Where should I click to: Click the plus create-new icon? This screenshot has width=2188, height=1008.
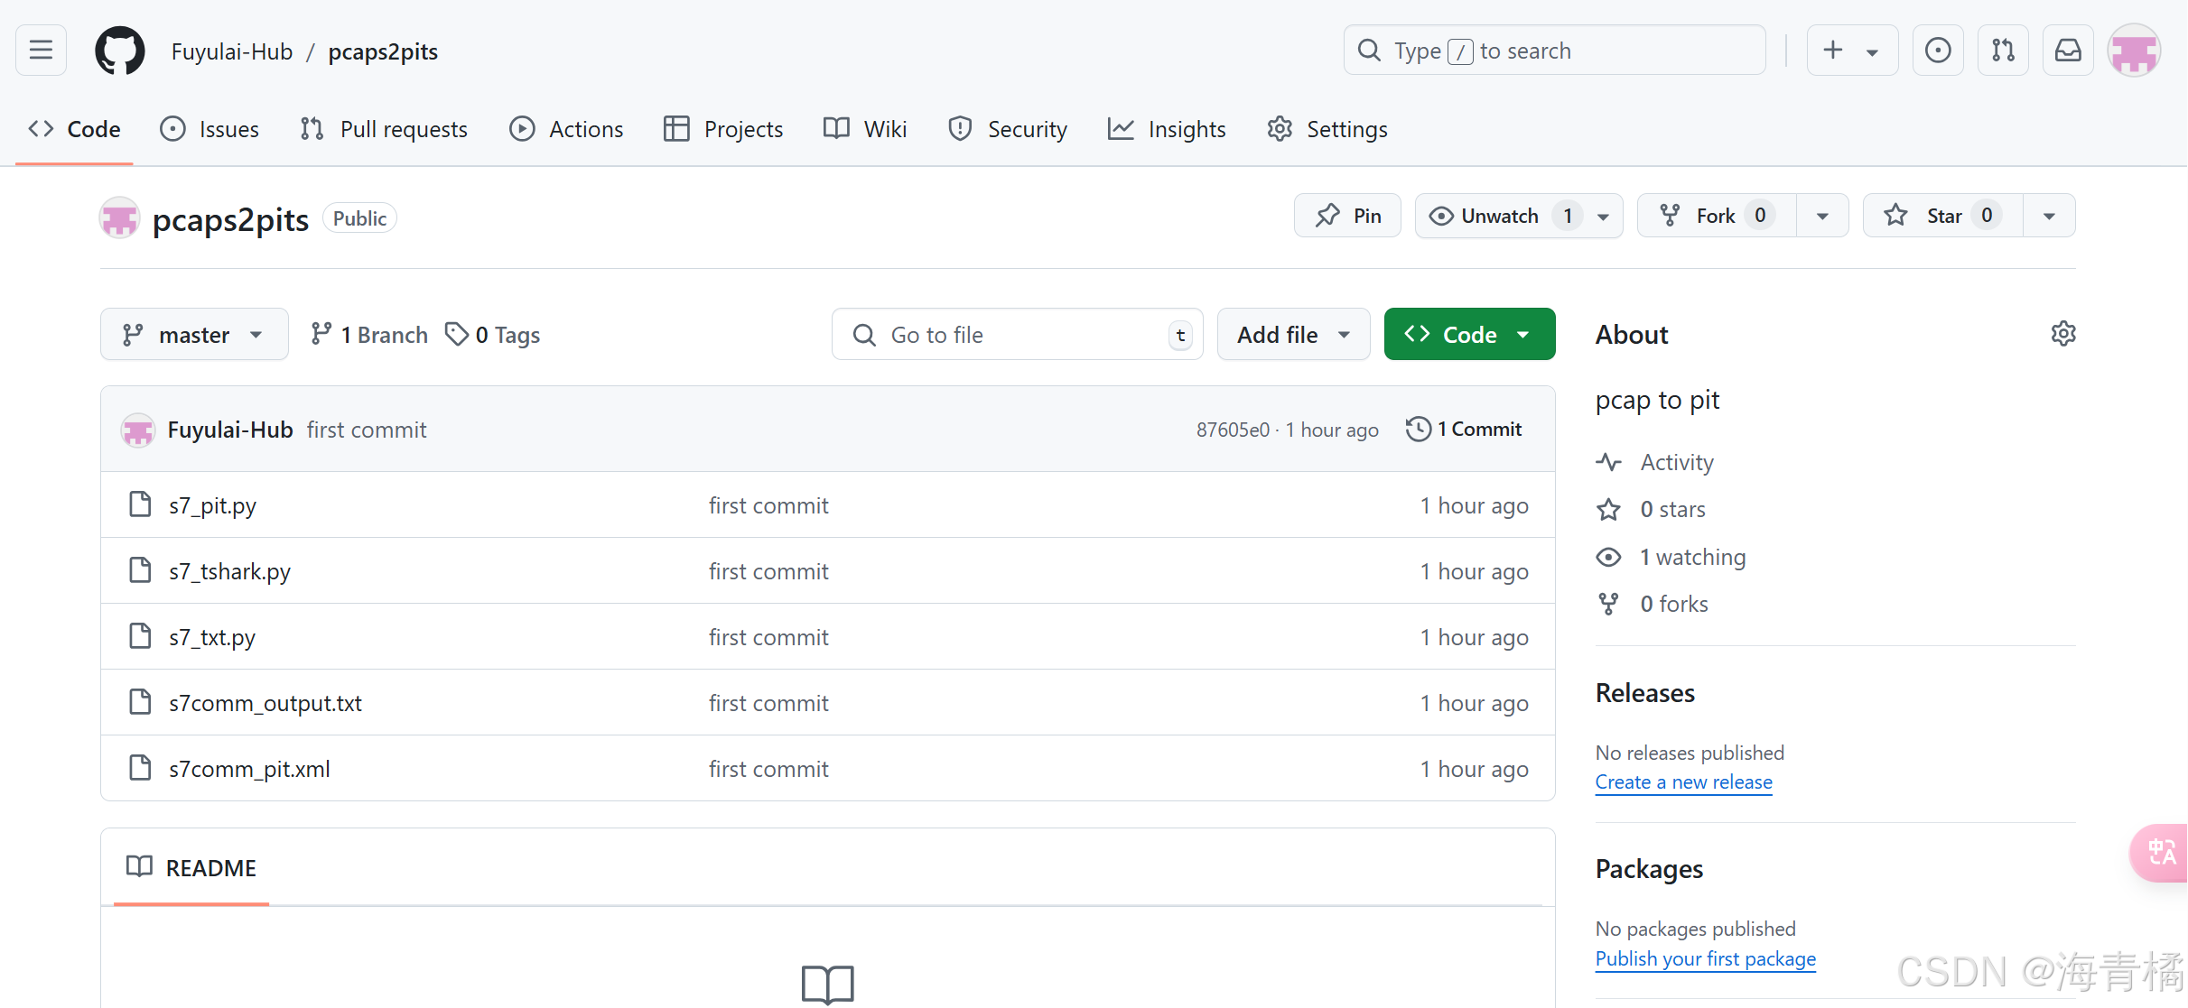point(1833,51)
